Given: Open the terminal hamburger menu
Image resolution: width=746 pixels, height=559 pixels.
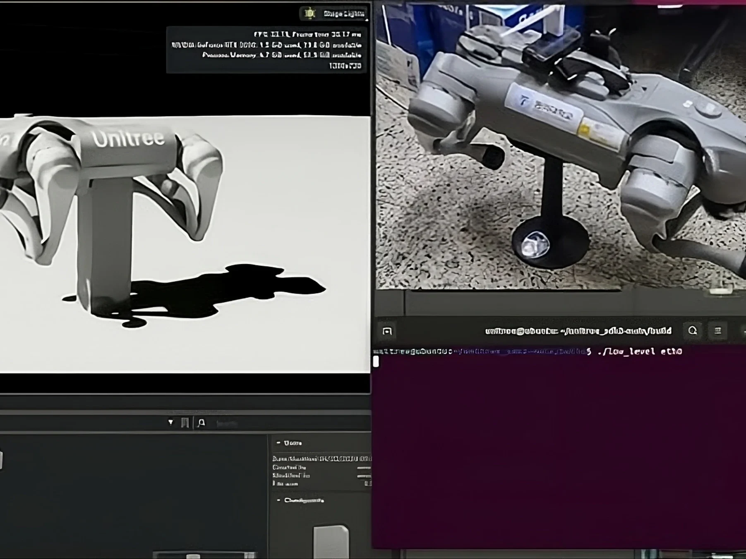Looking at the screenshot, I should tap(718, 331).
